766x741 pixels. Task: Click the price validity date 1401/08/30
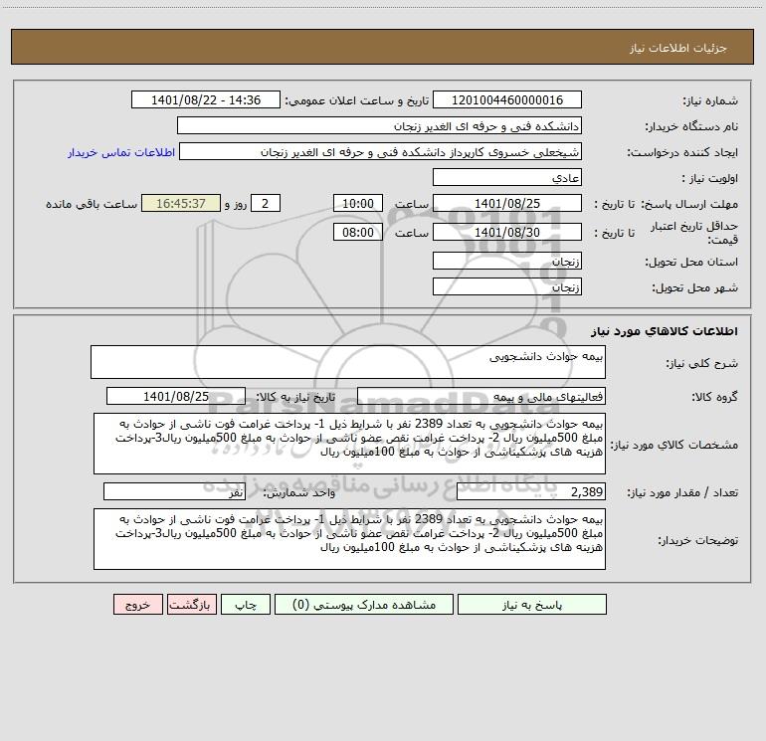[x=507, y=232]
